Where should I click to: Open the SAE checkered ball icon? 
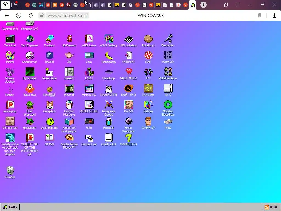[x=148, y=57]
